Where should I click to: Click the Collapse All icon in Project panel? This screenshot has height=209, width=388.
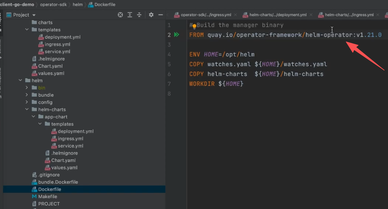coord(139,15)
